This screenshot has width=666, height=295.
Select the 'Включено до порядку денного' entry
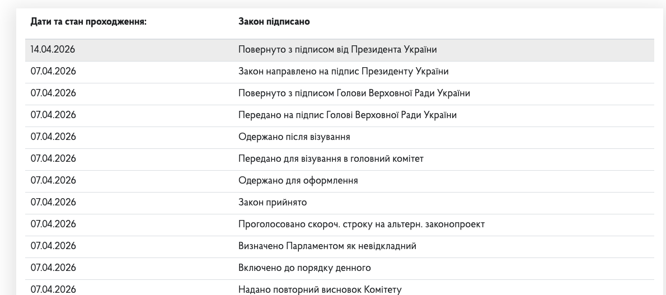[x=304, y=268]
